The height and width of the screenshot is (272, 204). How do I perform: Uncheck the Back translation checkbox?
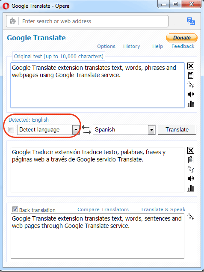[15, 209]
